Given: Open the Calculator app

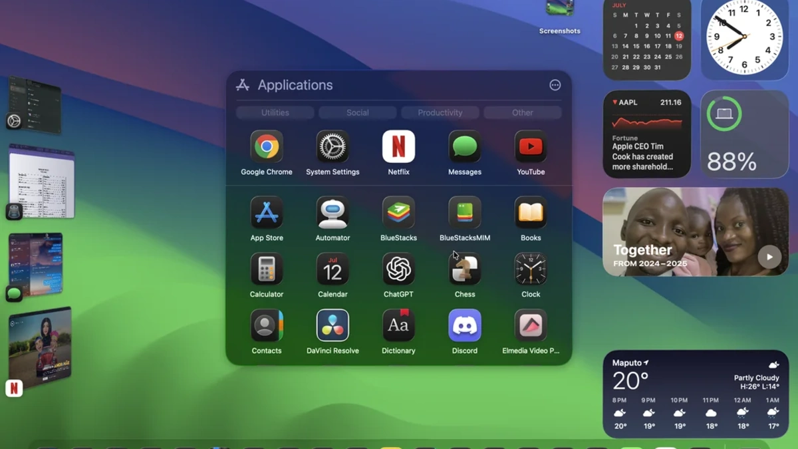Looking at the screenshot, I should coord(267,269).
